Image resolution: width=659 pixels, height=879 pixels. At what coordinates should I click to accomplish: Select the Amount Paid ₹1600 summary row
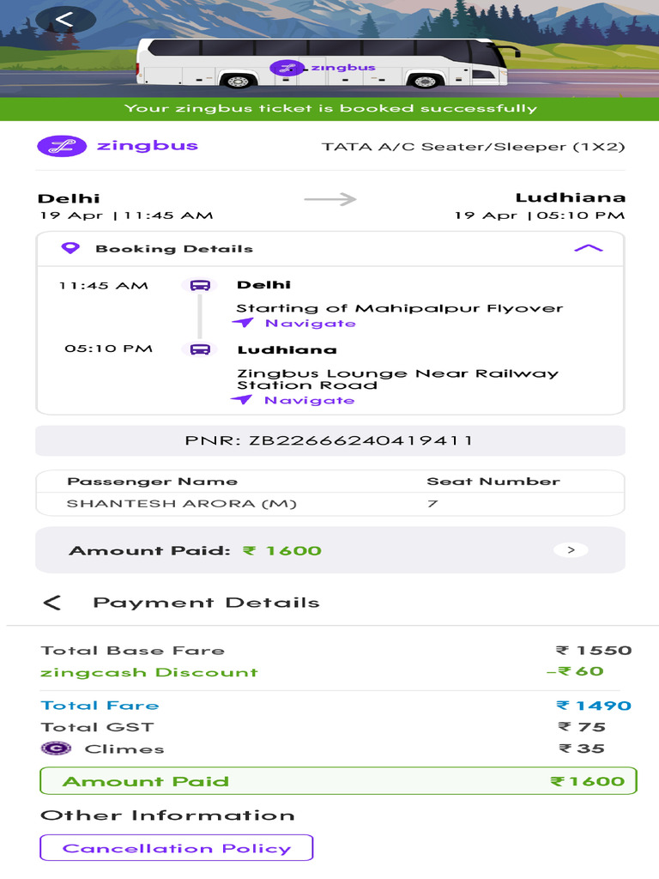click(x=338, y=781)
